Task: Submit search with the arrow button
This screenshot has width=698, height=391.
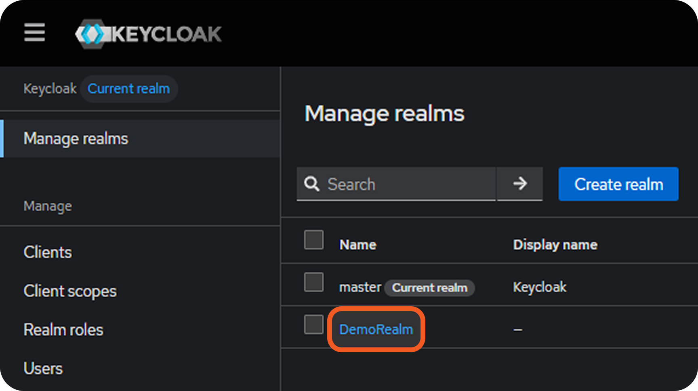Action: (x=520, y=184)
